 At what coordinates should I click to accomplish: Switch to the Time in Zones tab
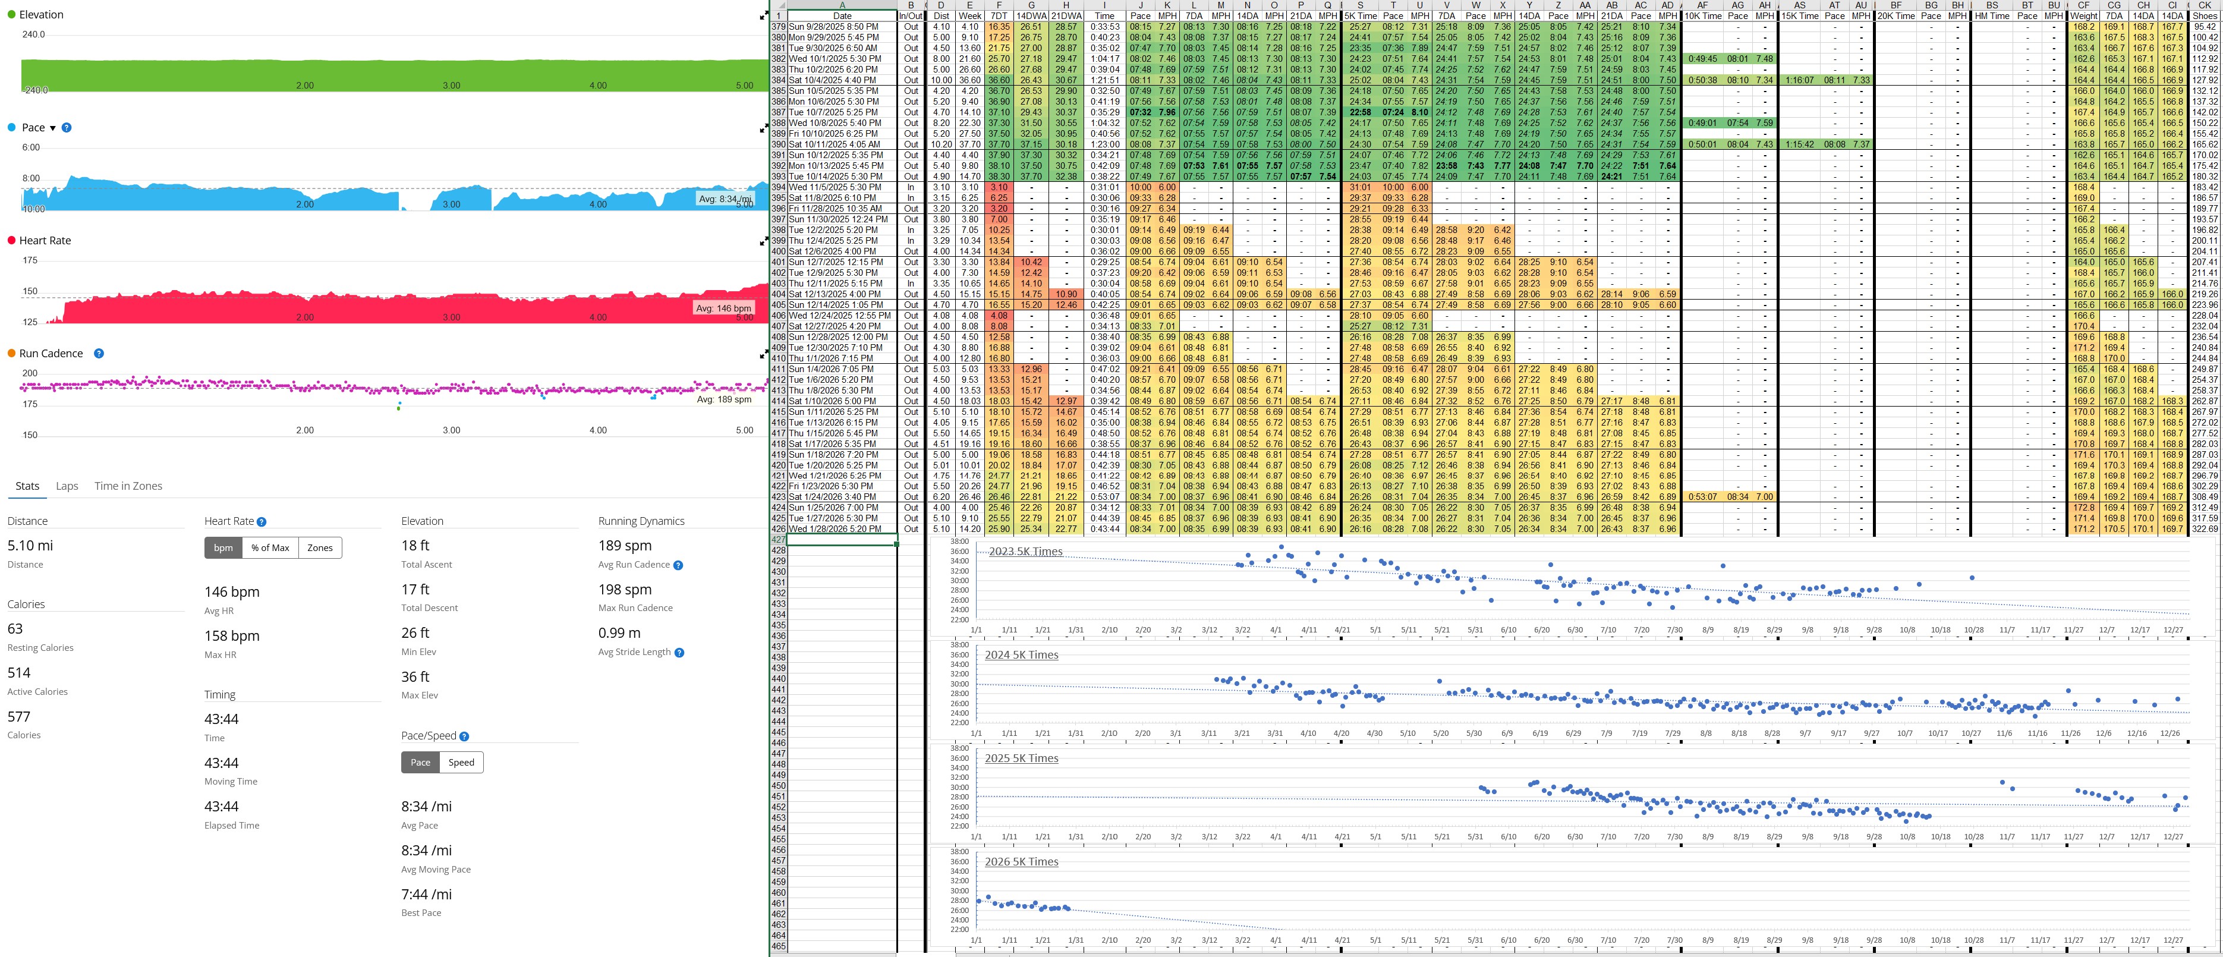(x=128, y=486)
